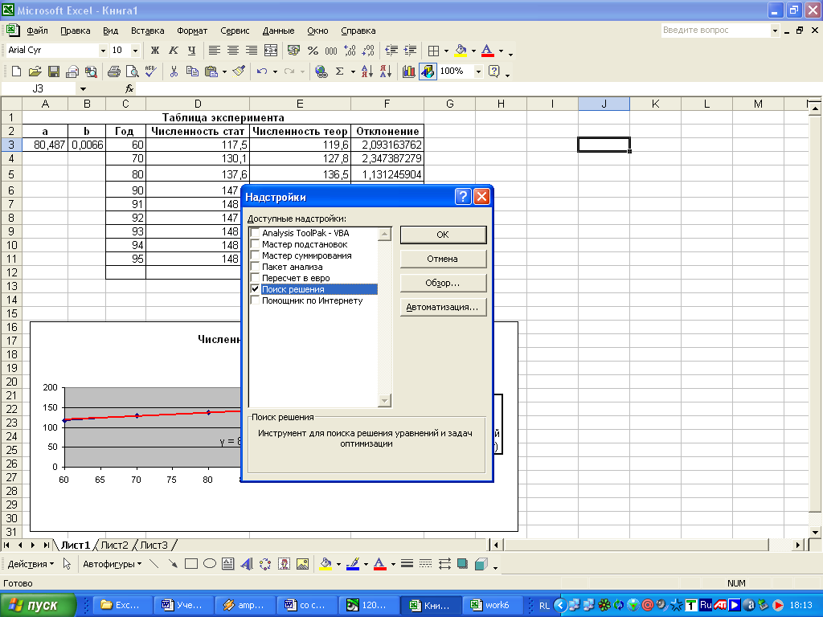Toggle Drawing toolbar icon
The image size is (823, 617).
[x=428, y=72]
